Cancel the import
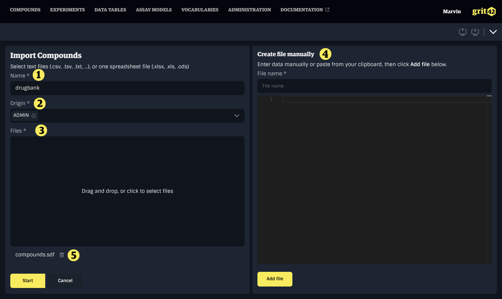This screenshot has width=502, height=299. pyautogui.click(x=65, y=281)
